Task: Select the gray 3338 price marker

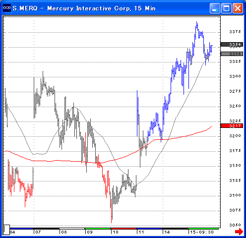Action: click(232, 54)
